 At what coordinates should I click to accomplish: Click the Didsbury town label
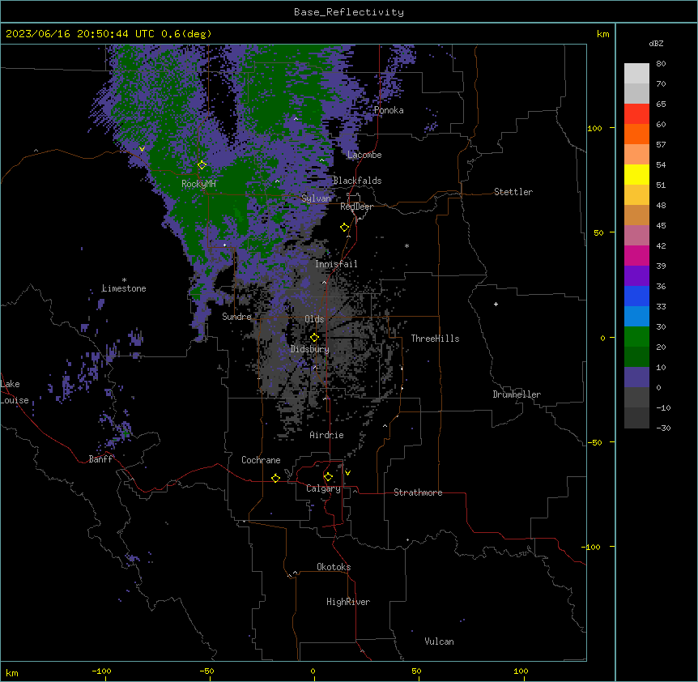310,349
